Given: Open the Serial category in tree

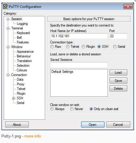Looking at the screenshot, I should tap(21, 103).
